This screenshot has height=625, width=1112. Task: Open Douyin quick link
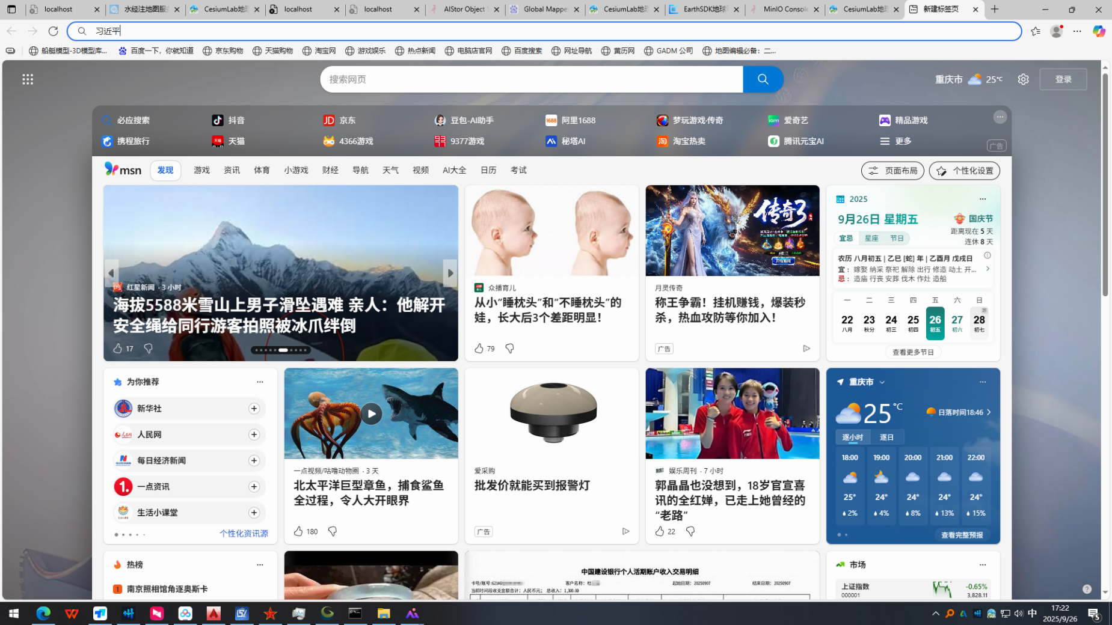click(229, 120)
